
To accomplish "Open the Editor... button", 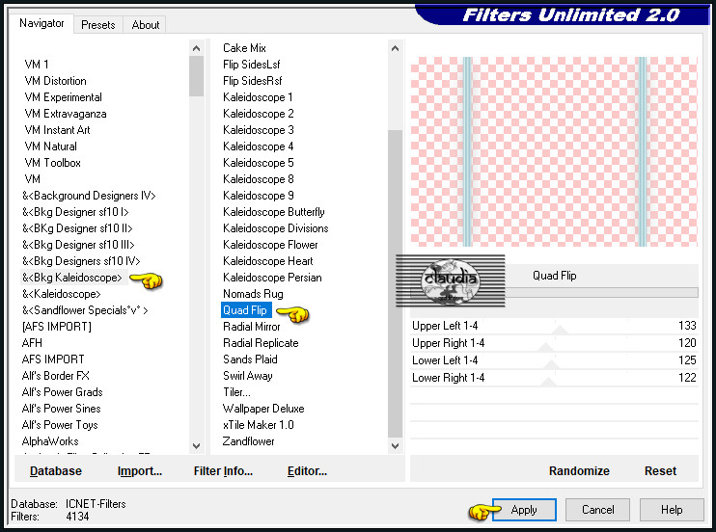I will pyautogui.click(x=307, y=471).
